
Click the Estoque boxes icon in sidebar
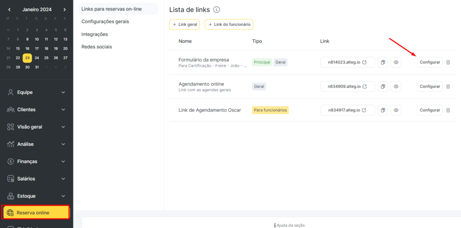[11, 196]
